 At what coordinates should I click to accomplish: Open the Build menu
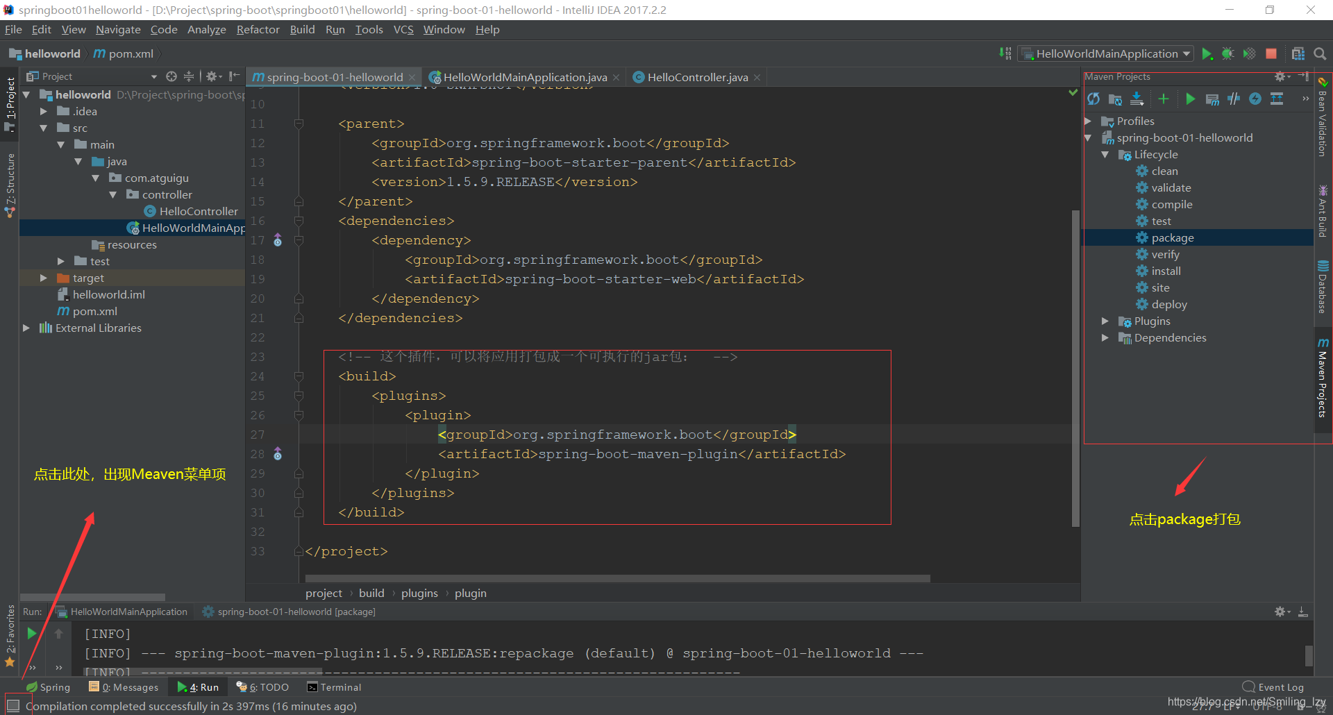pos(302,29)
